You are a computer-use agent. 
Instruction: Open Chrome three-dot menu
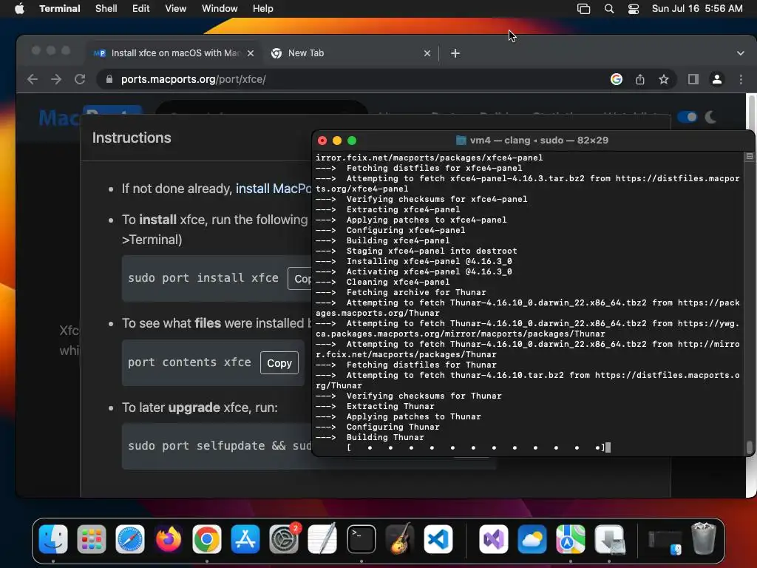[741, 79]
